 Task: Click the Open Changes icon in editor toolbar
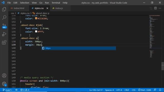tap(151, 8)
